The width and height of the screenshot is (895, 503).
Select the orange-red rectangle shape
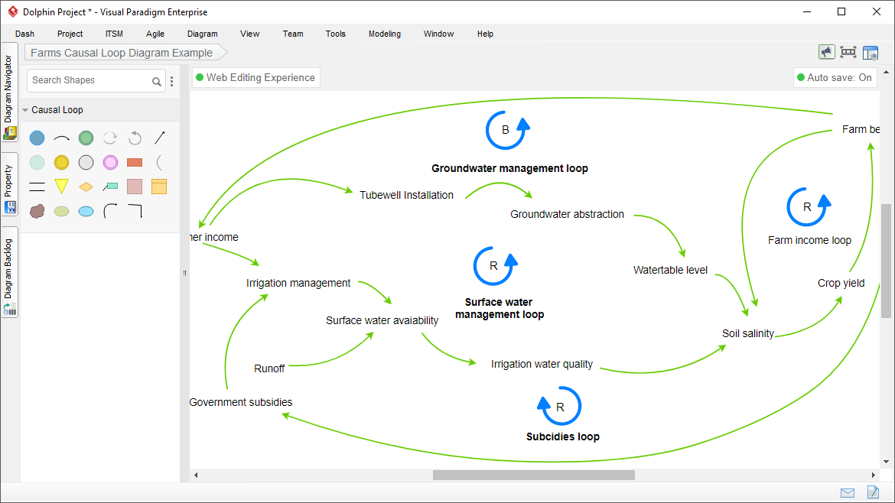click(x=135, y=163)
